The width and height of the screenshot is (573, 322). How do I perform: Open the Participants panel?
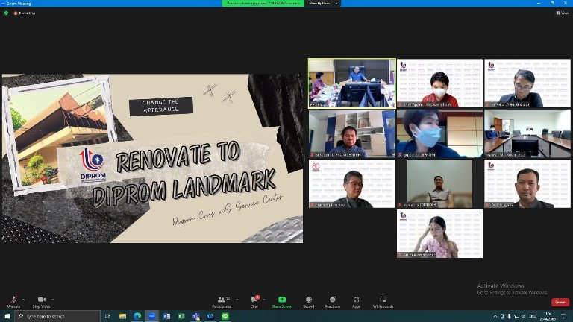pyautogui.click(x=222, y=302)
